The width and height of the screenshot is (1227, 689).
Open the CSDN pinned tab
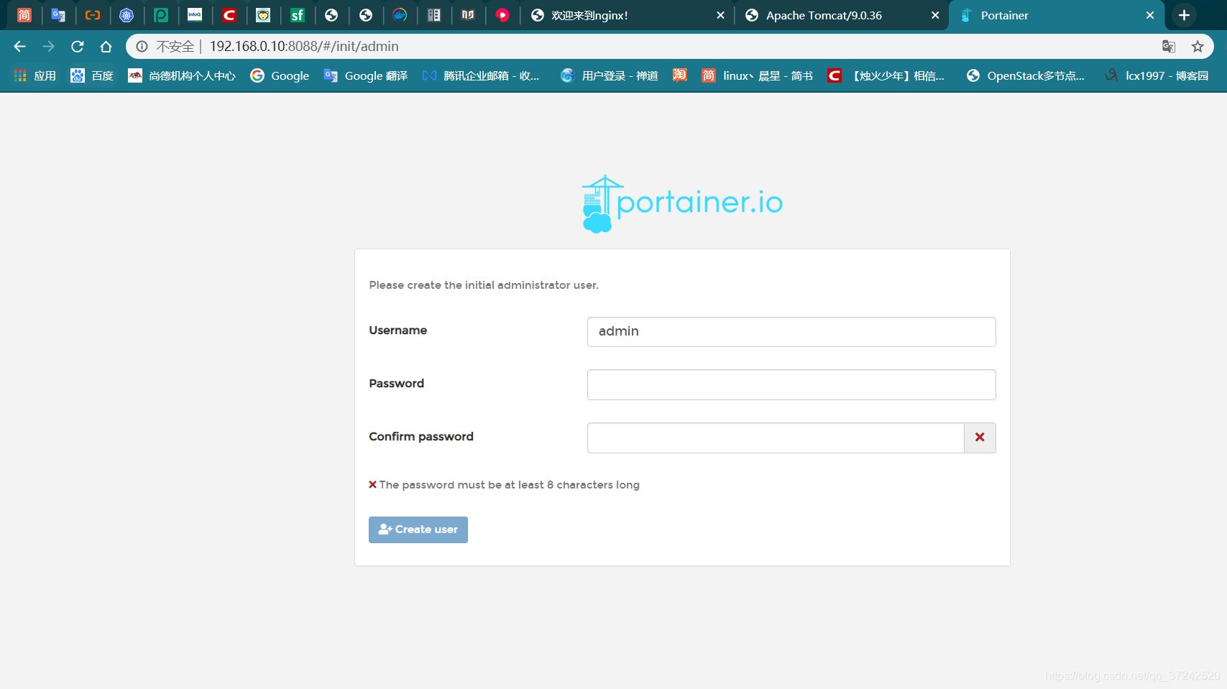tap(229, 15)
